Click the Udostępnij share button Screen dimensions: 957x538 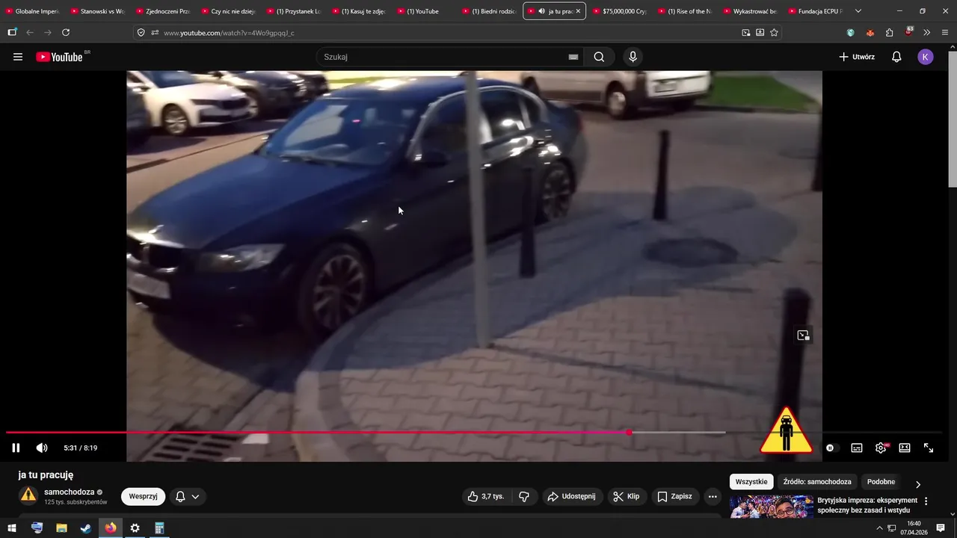click(571, 496)
